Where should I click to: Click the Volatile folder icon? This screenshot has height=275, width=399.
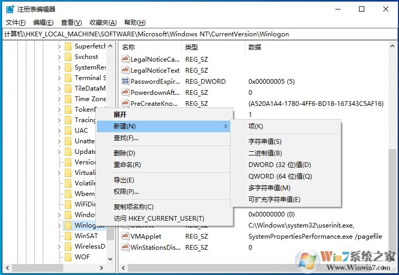click(x=68, y=183)
